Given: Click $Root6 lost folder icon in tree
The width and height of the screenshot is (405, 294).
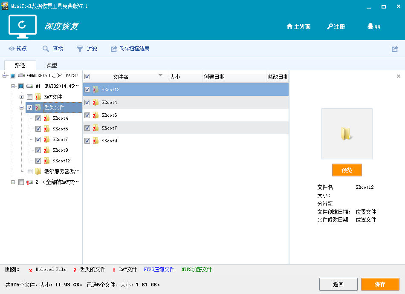Looking at the screenshot, I should point(46,129).
